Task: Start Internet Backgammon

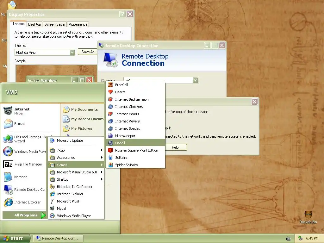Action: coord(135,99)
